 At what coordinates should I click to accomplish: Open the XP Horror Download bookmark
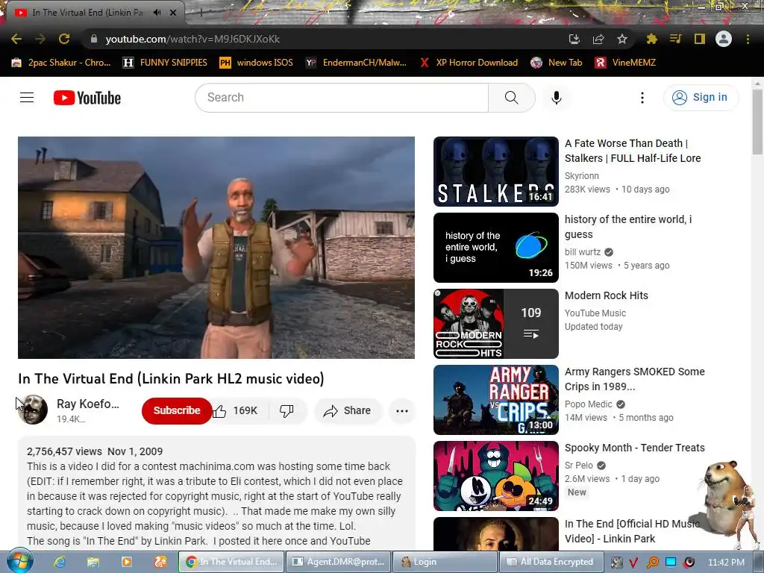pyautogui.click(x=469, y=63)
